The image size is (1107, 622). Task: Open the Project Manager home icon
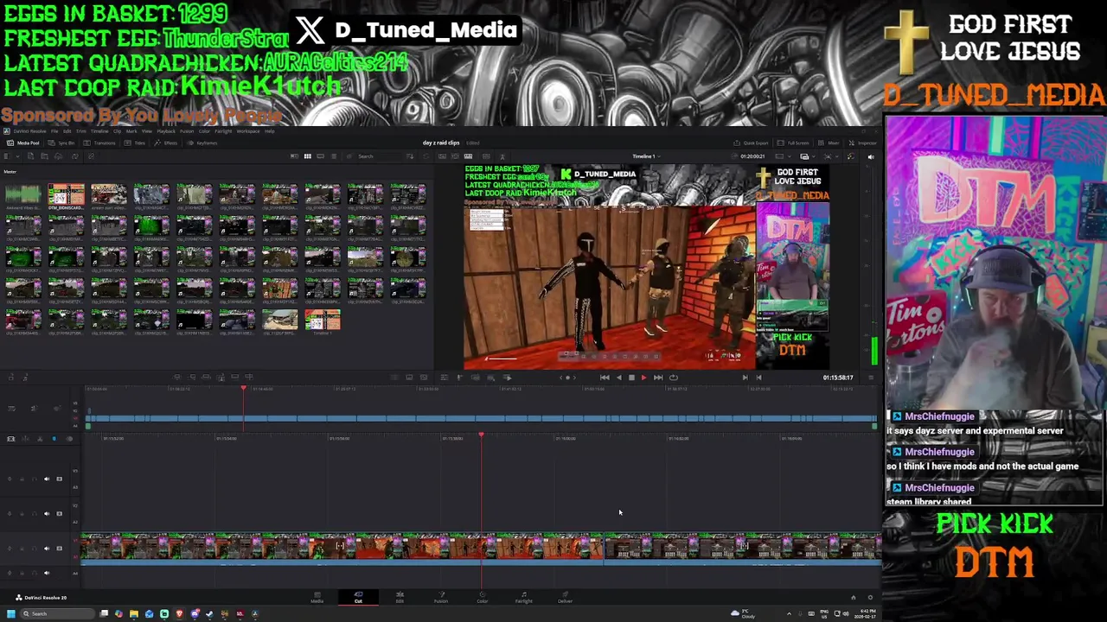coord(853,597)
